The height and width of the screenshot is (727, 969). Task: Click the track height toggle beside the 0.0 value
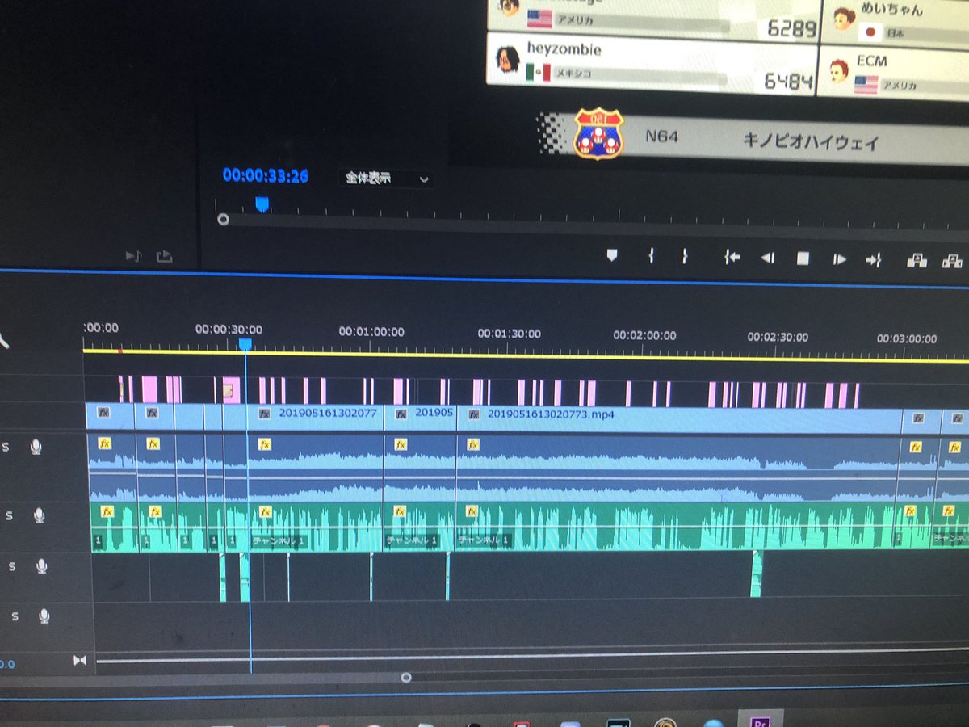point(79,661)
